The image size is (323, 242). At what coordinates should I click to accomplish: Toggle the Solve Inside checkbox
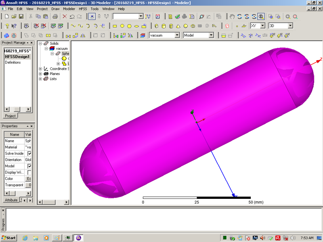29,154
